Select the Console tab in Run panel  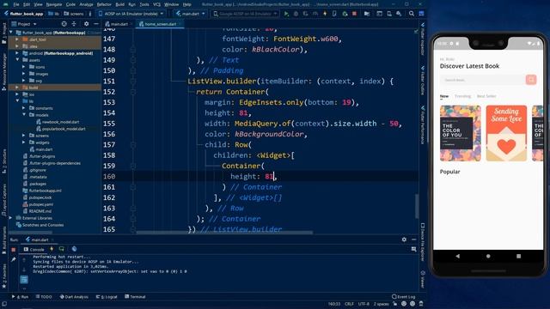pos(34,250)
